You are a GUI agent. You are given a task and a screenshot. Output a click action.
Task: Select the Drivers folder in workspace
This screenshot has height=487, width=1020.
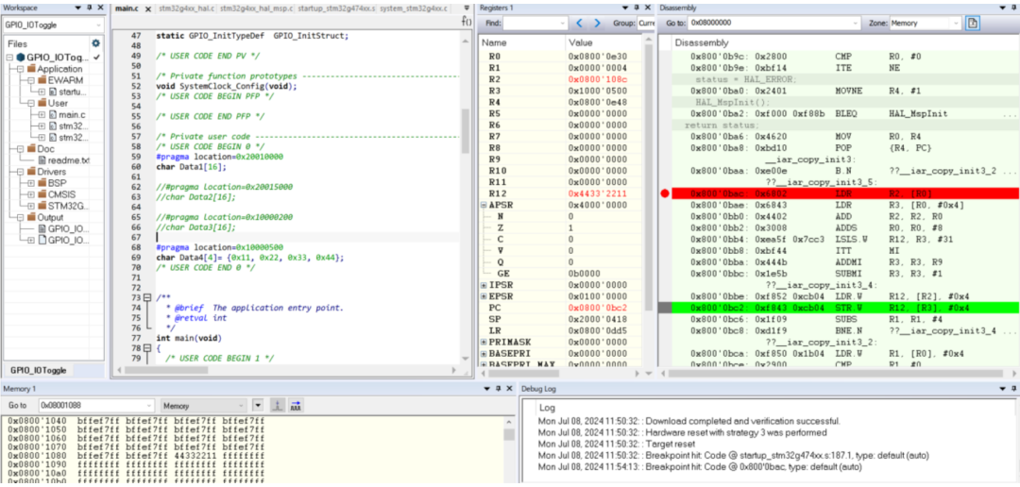(51, 172)
